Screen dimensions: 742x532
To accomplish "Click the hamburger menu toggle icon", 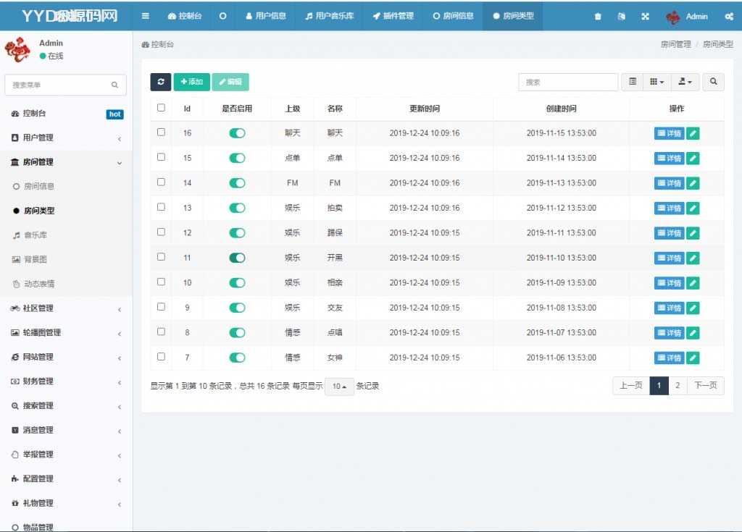I will [x=146, y=16].
